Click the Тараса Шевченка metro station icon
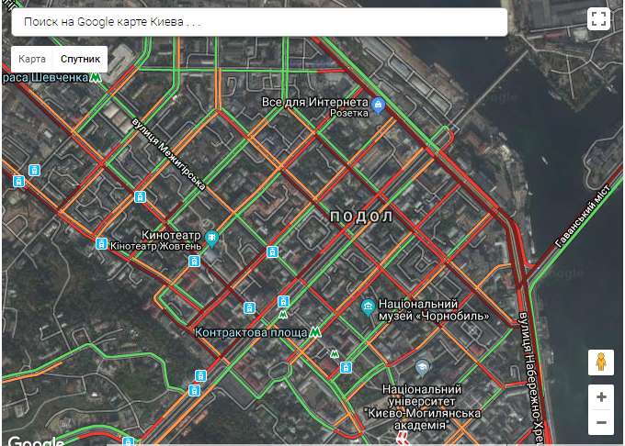 click(x=96, y=78)
